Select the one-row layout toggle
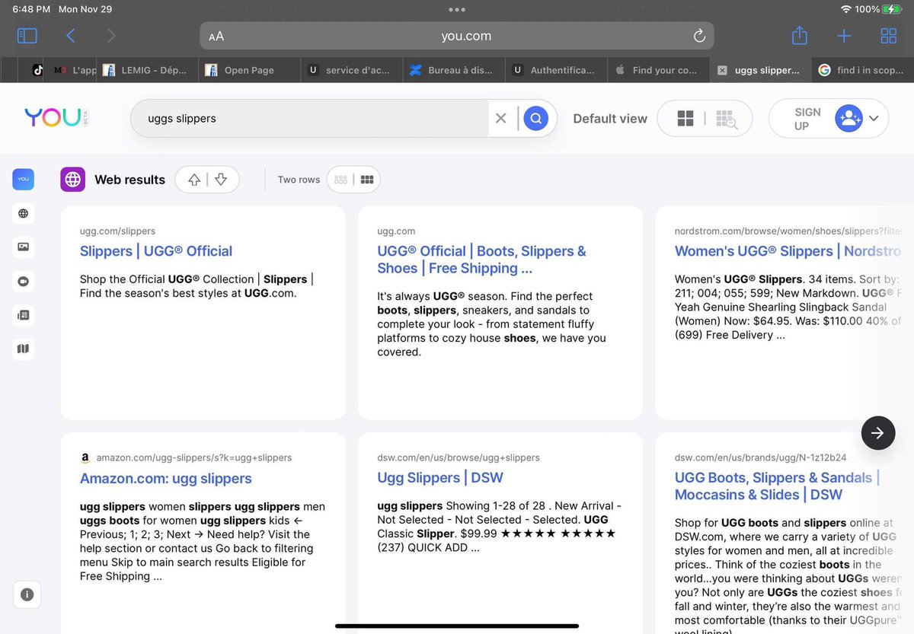 point(341,180)
